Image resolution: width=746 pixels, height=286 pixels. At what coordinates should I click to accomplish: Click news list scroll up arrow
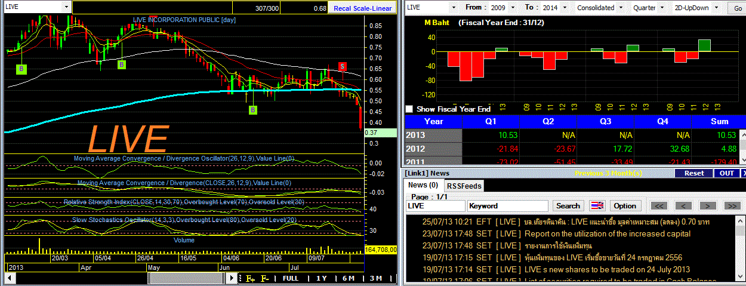741,220
